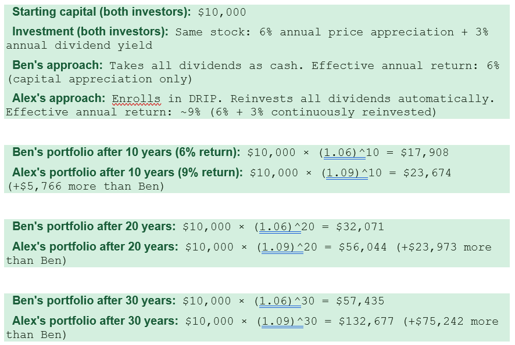Screen dimensions: 515x345
Task: Click the underlined (1.09)^ in 20-year line
Action: 282,248
